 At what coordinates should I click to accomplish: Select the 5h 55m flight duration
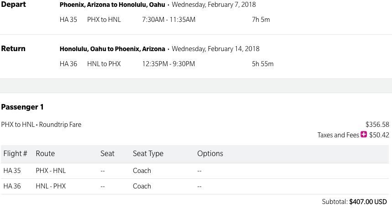point(263,64)
